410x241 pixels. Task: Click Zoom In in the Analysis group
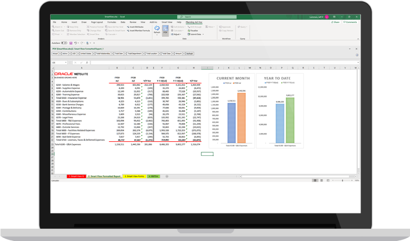(x=57, y=27)
